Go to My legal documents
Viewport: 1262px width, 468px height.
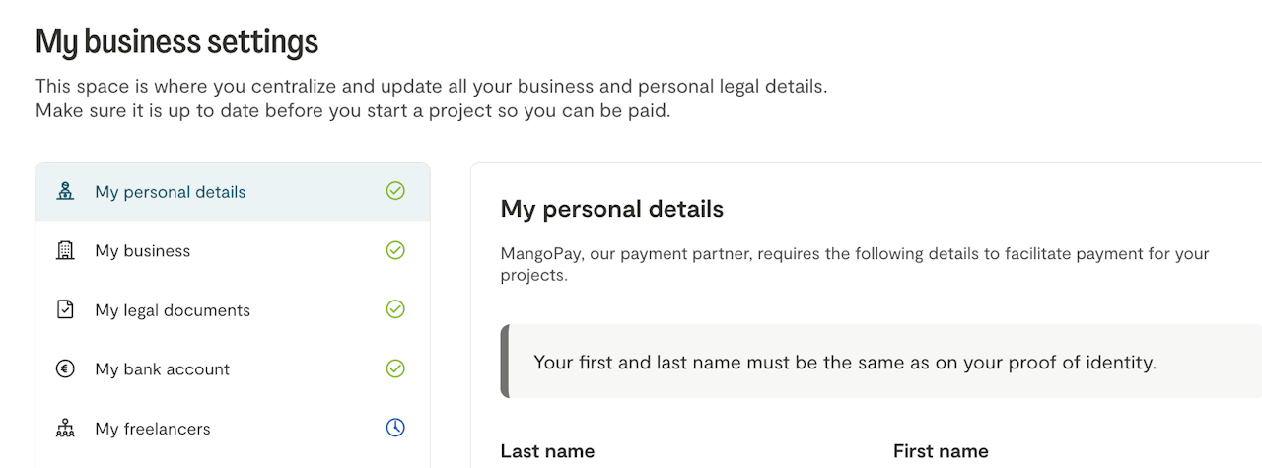coord(173,310)
